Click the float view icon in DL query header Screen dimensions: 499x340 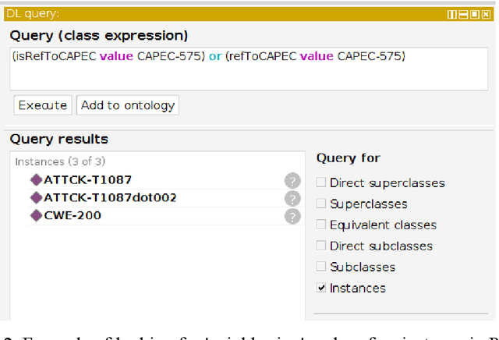(474, 13)
